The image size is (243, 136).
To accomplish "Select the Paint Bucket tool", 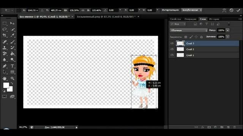I will pos(12,54).
